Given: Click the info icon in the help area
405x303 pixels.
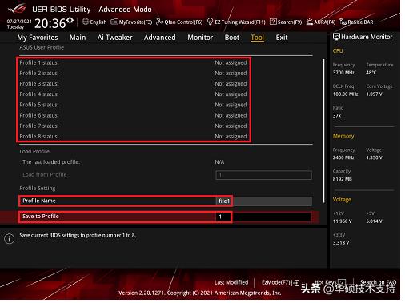Looking at the screenshot, I should [10, 238].
